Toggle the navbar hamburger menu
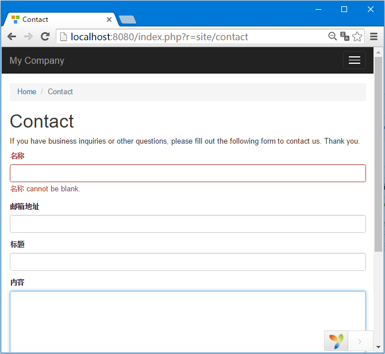 pyautogui.click(x=355, y=60)
